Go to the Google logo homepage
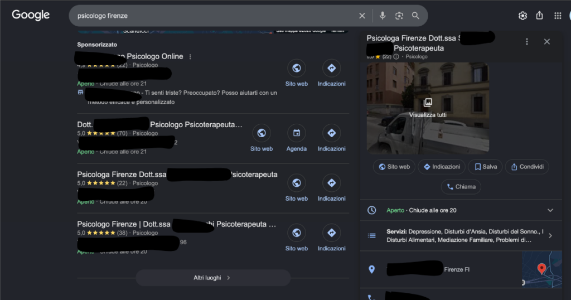 (31, 15)
